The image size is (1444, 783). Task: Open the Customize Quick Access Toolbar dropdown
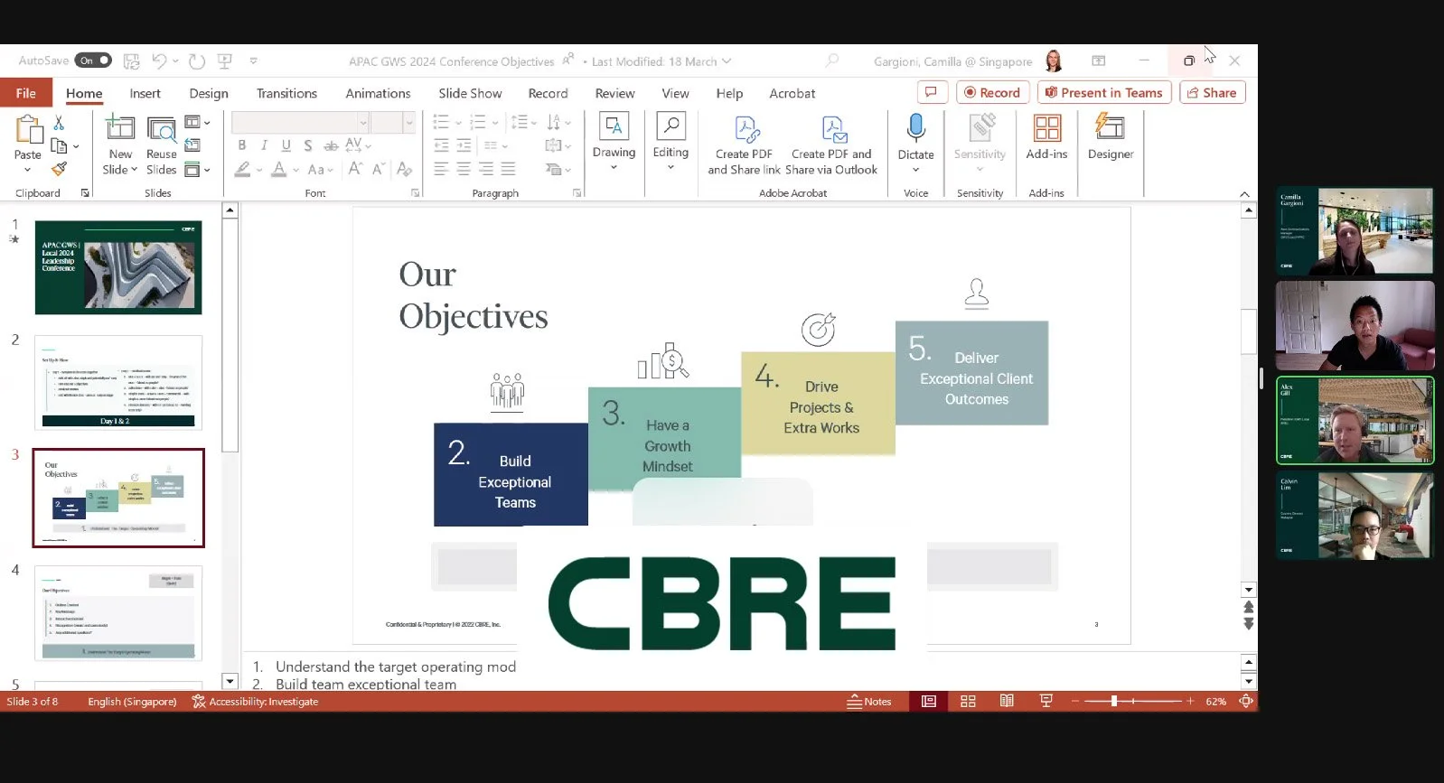(254, 61)
